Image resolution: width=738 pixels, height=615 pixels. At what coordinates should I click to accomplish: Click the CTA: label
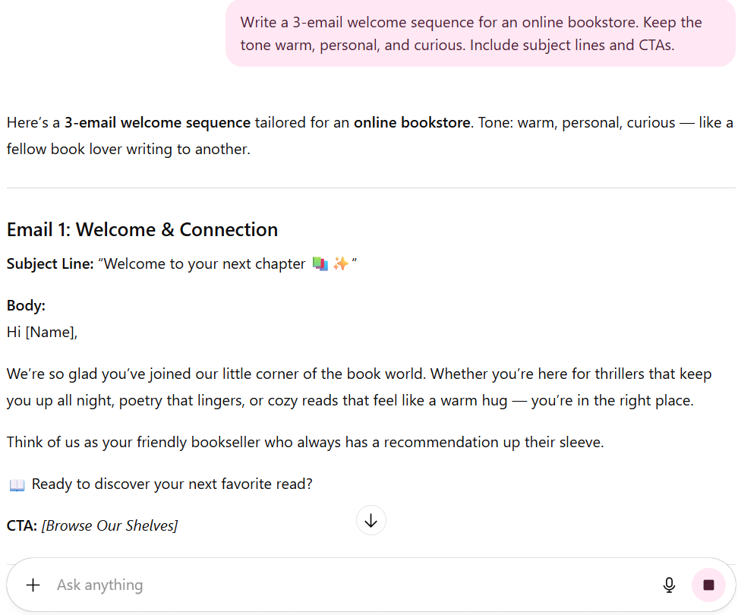[22, 525]
